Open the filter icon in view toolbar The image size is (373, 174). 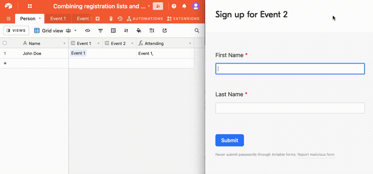click(100, 31)
